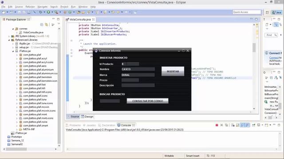
Task: Click the Quick Access search box
Action: [x=247, y=12]
